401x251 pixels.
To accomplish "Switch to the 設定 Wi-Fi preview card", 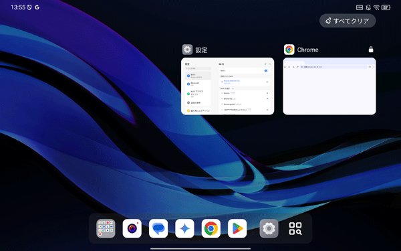I will 228,86.
